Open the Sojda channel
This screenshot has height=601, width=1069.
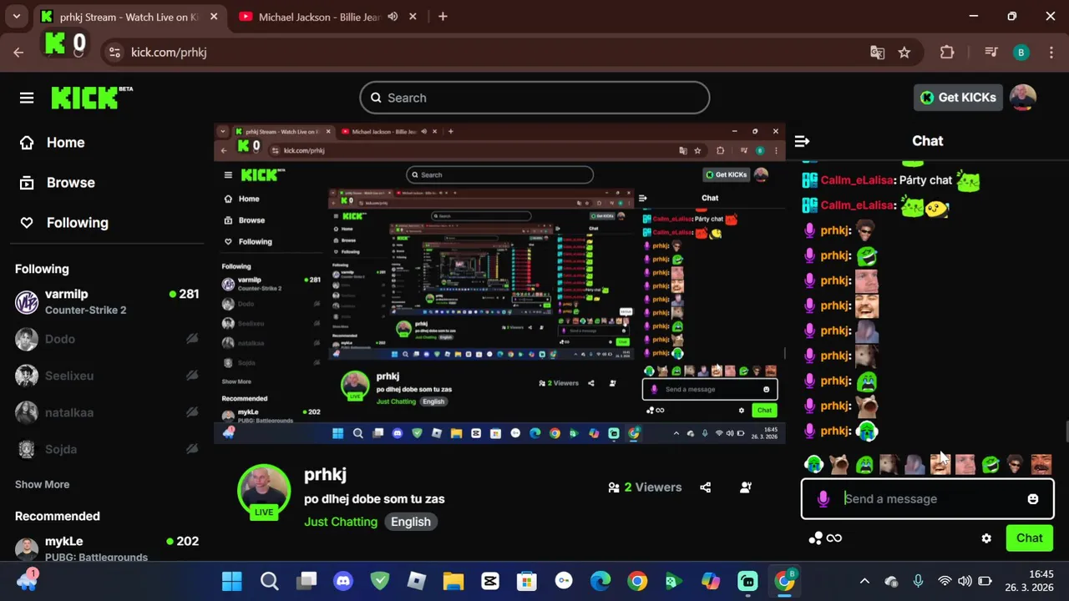[x=107, y=449]
